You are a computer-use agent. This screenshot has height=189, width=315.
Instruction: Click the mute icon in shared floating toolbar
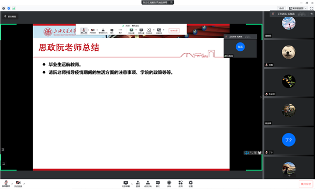84,31
